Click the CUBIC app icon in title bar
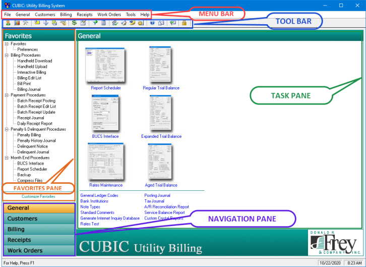This screenshot has width=366, height=267. click(x=7, y=6)
